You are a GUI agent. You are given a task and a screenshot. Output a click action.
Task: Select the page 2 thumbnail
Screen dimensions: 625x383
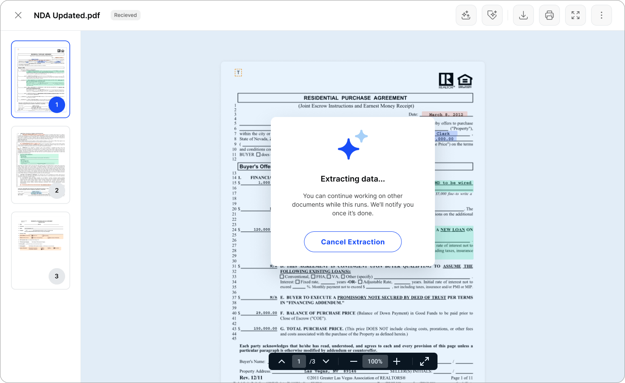click(x=40, y=165)
